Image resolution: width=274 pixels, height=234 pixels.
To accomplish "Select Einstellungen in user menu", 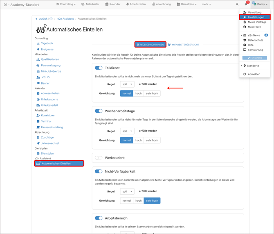I will pyautogui.click(x=255, y=17).
